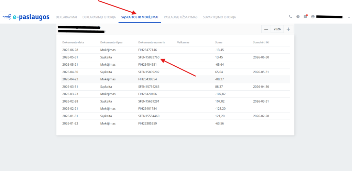352x171 pixels.
Task: Click the due date 2026-02-28
Action: 261,116
